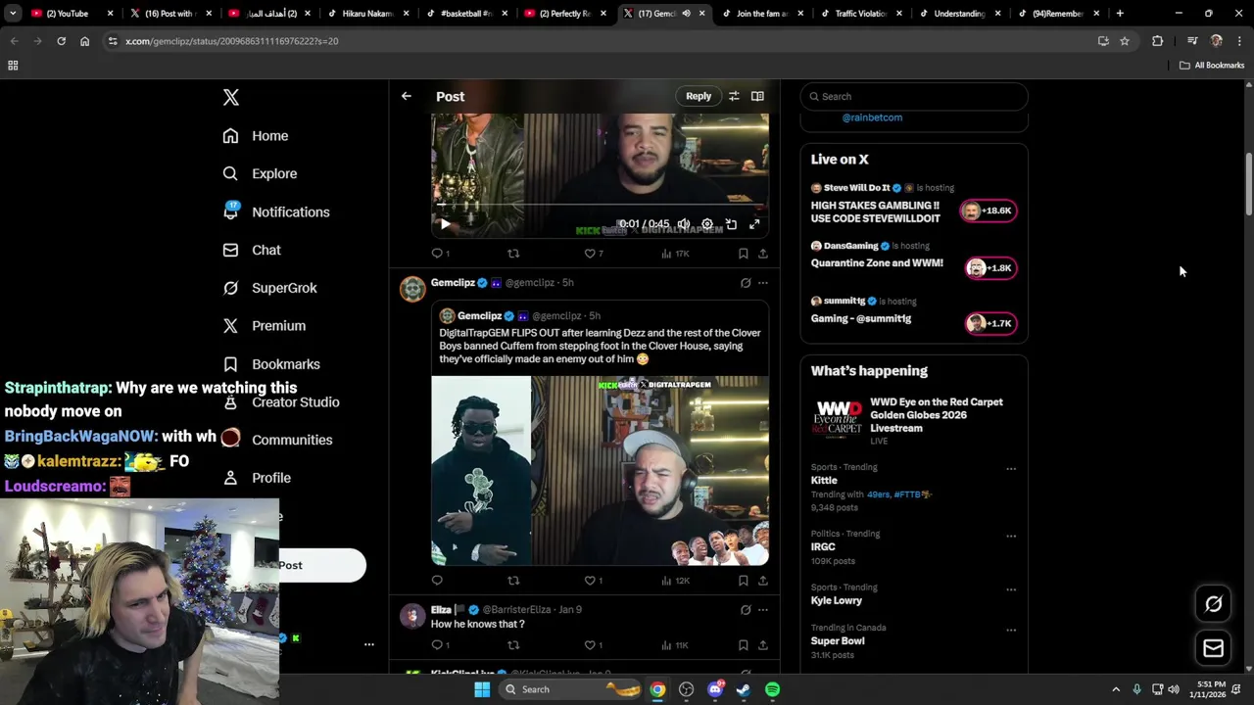This screenshot has width=1254, height=705.
Task: Click the back arrow beside Post
Action: click(x=406, y=96)
